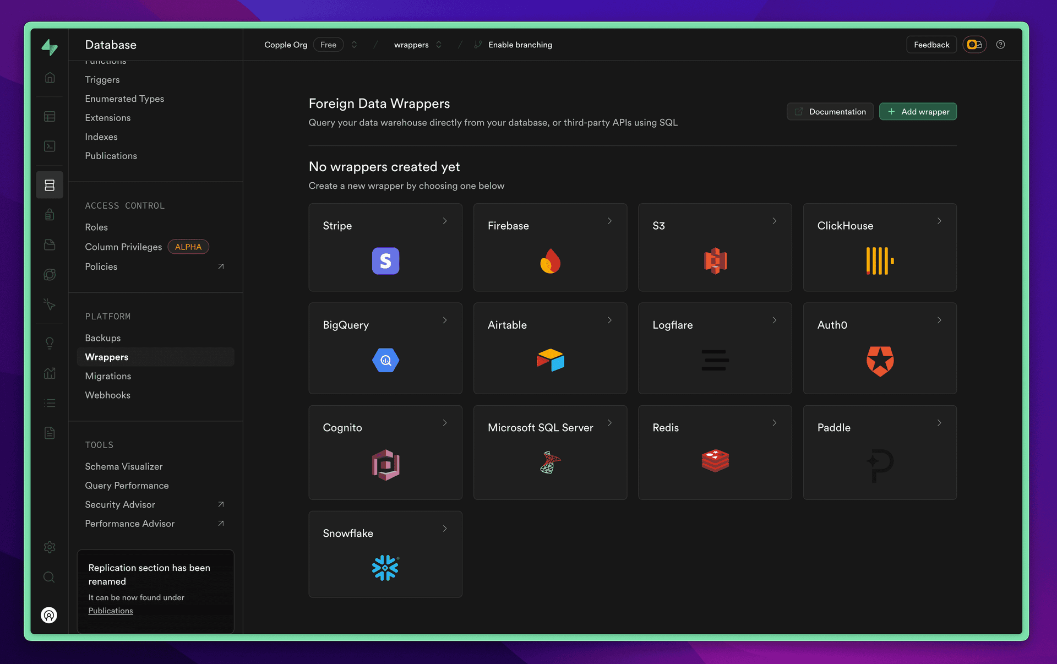Open the Reports chart sidebar icon
Viewport: 1057px width, 664px height.
tap(50, 373)
